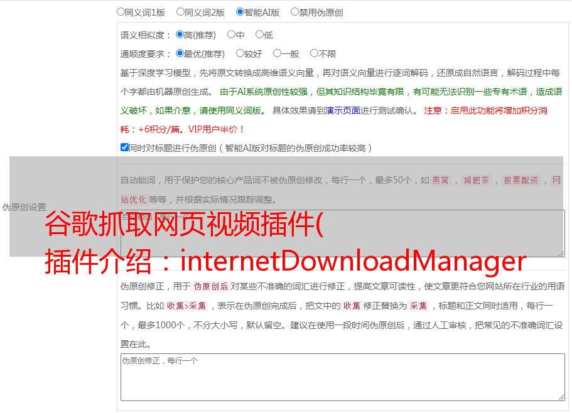Click the 股票配资 example keyword
Screen dimensions: 572x413
[521, 180]
